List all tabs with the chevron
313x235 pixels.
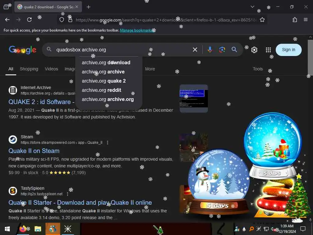click(x=252, y=7)
